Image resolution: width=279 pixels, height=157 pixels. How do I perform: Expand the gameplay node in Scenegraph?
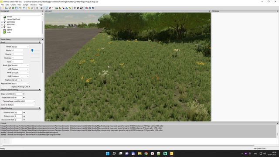pos(2,22)
